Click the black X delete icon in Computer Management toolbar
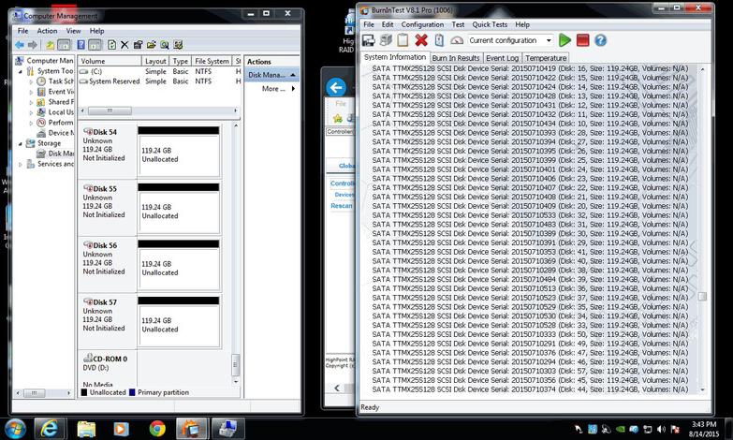 (125, 45)
